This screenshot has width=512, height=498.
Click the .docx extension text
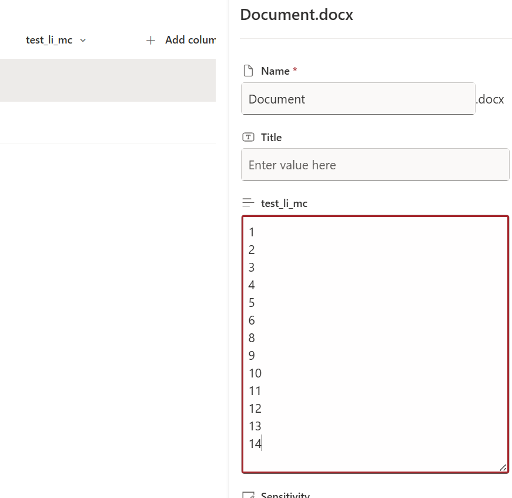[490, 99]
